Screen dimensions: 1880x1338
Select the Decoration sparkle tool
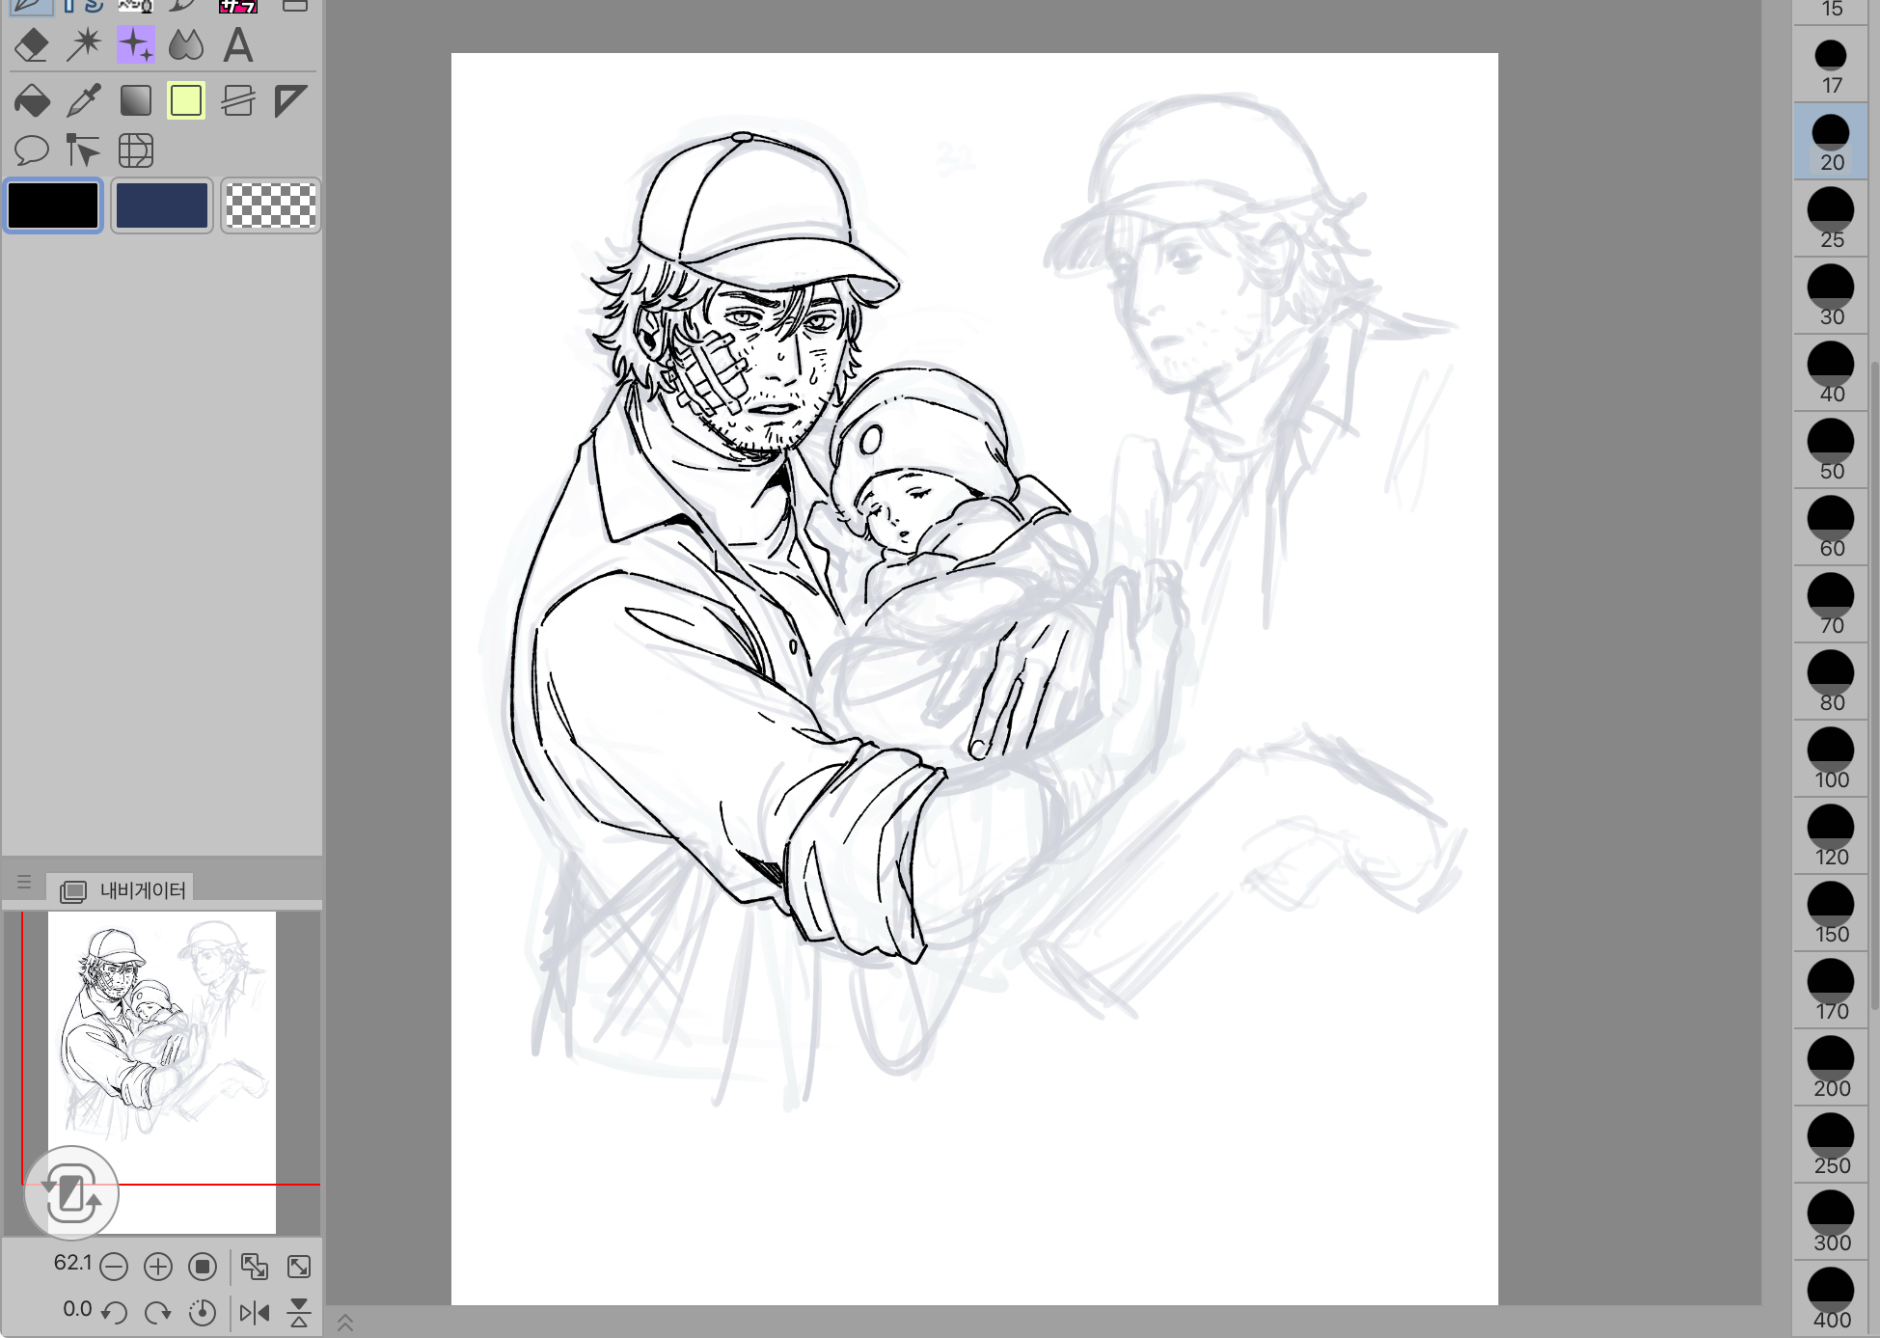point(135,45)
